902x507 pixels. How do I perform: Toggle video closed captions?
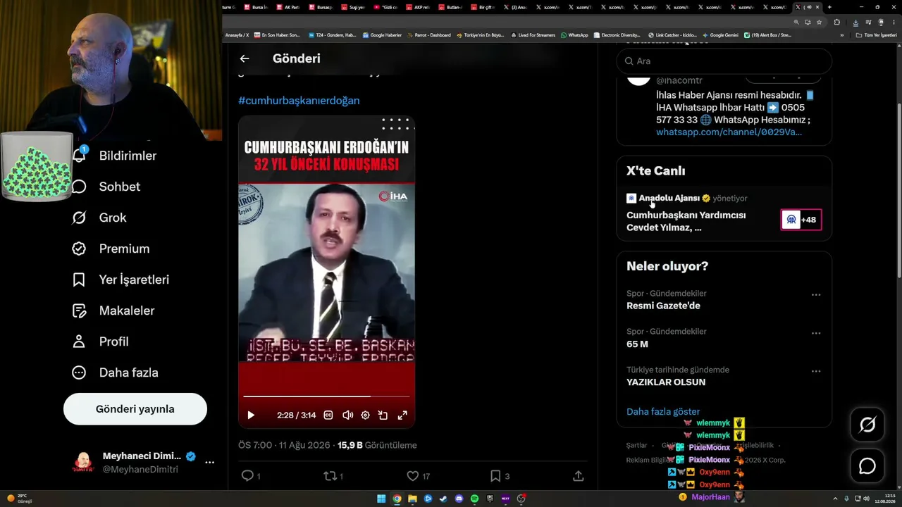(x=328, y=415)
